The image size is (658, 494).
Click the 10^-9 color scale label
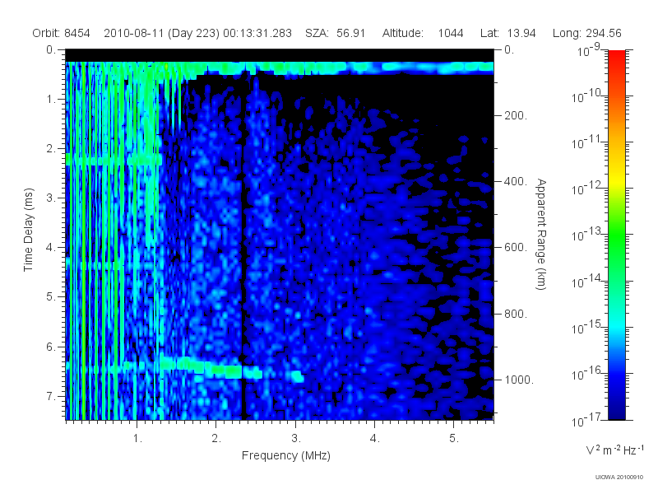click(589, 50)
